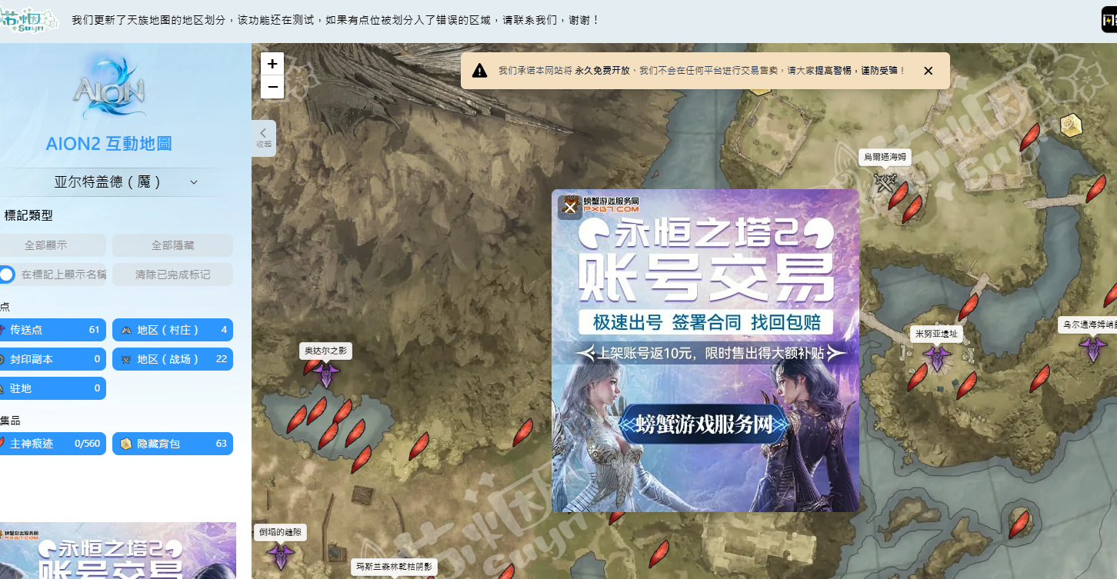Zoom out of the map

(x=272, y=87)
